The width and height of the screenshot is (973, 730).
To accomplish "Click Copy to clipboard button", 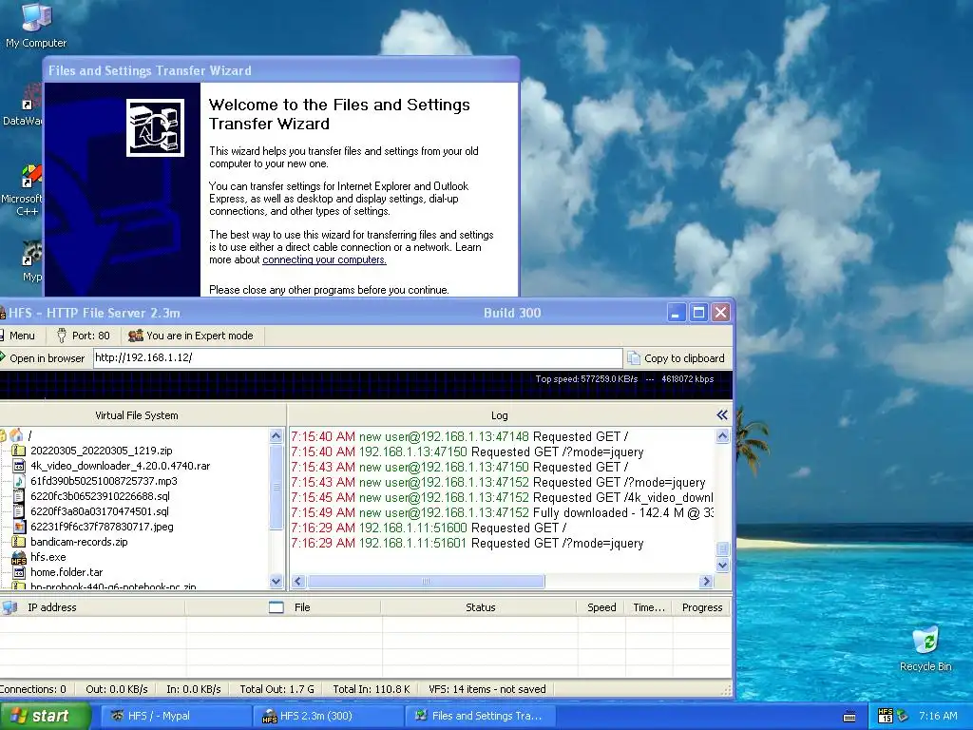I will point(677,358).
